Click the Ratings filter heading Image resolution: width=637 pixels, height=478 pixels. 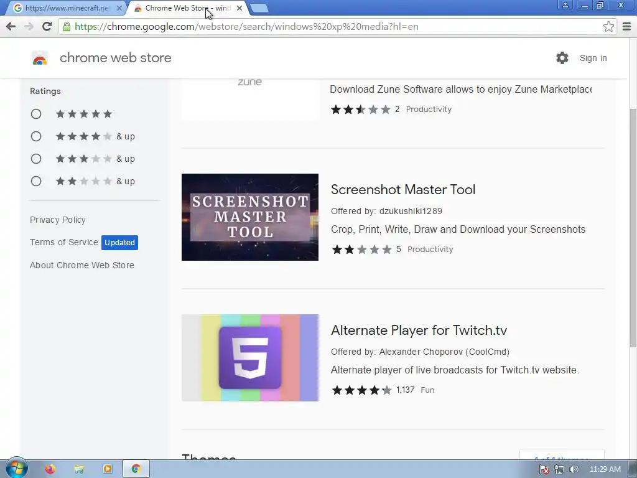(x=45, y=91)
